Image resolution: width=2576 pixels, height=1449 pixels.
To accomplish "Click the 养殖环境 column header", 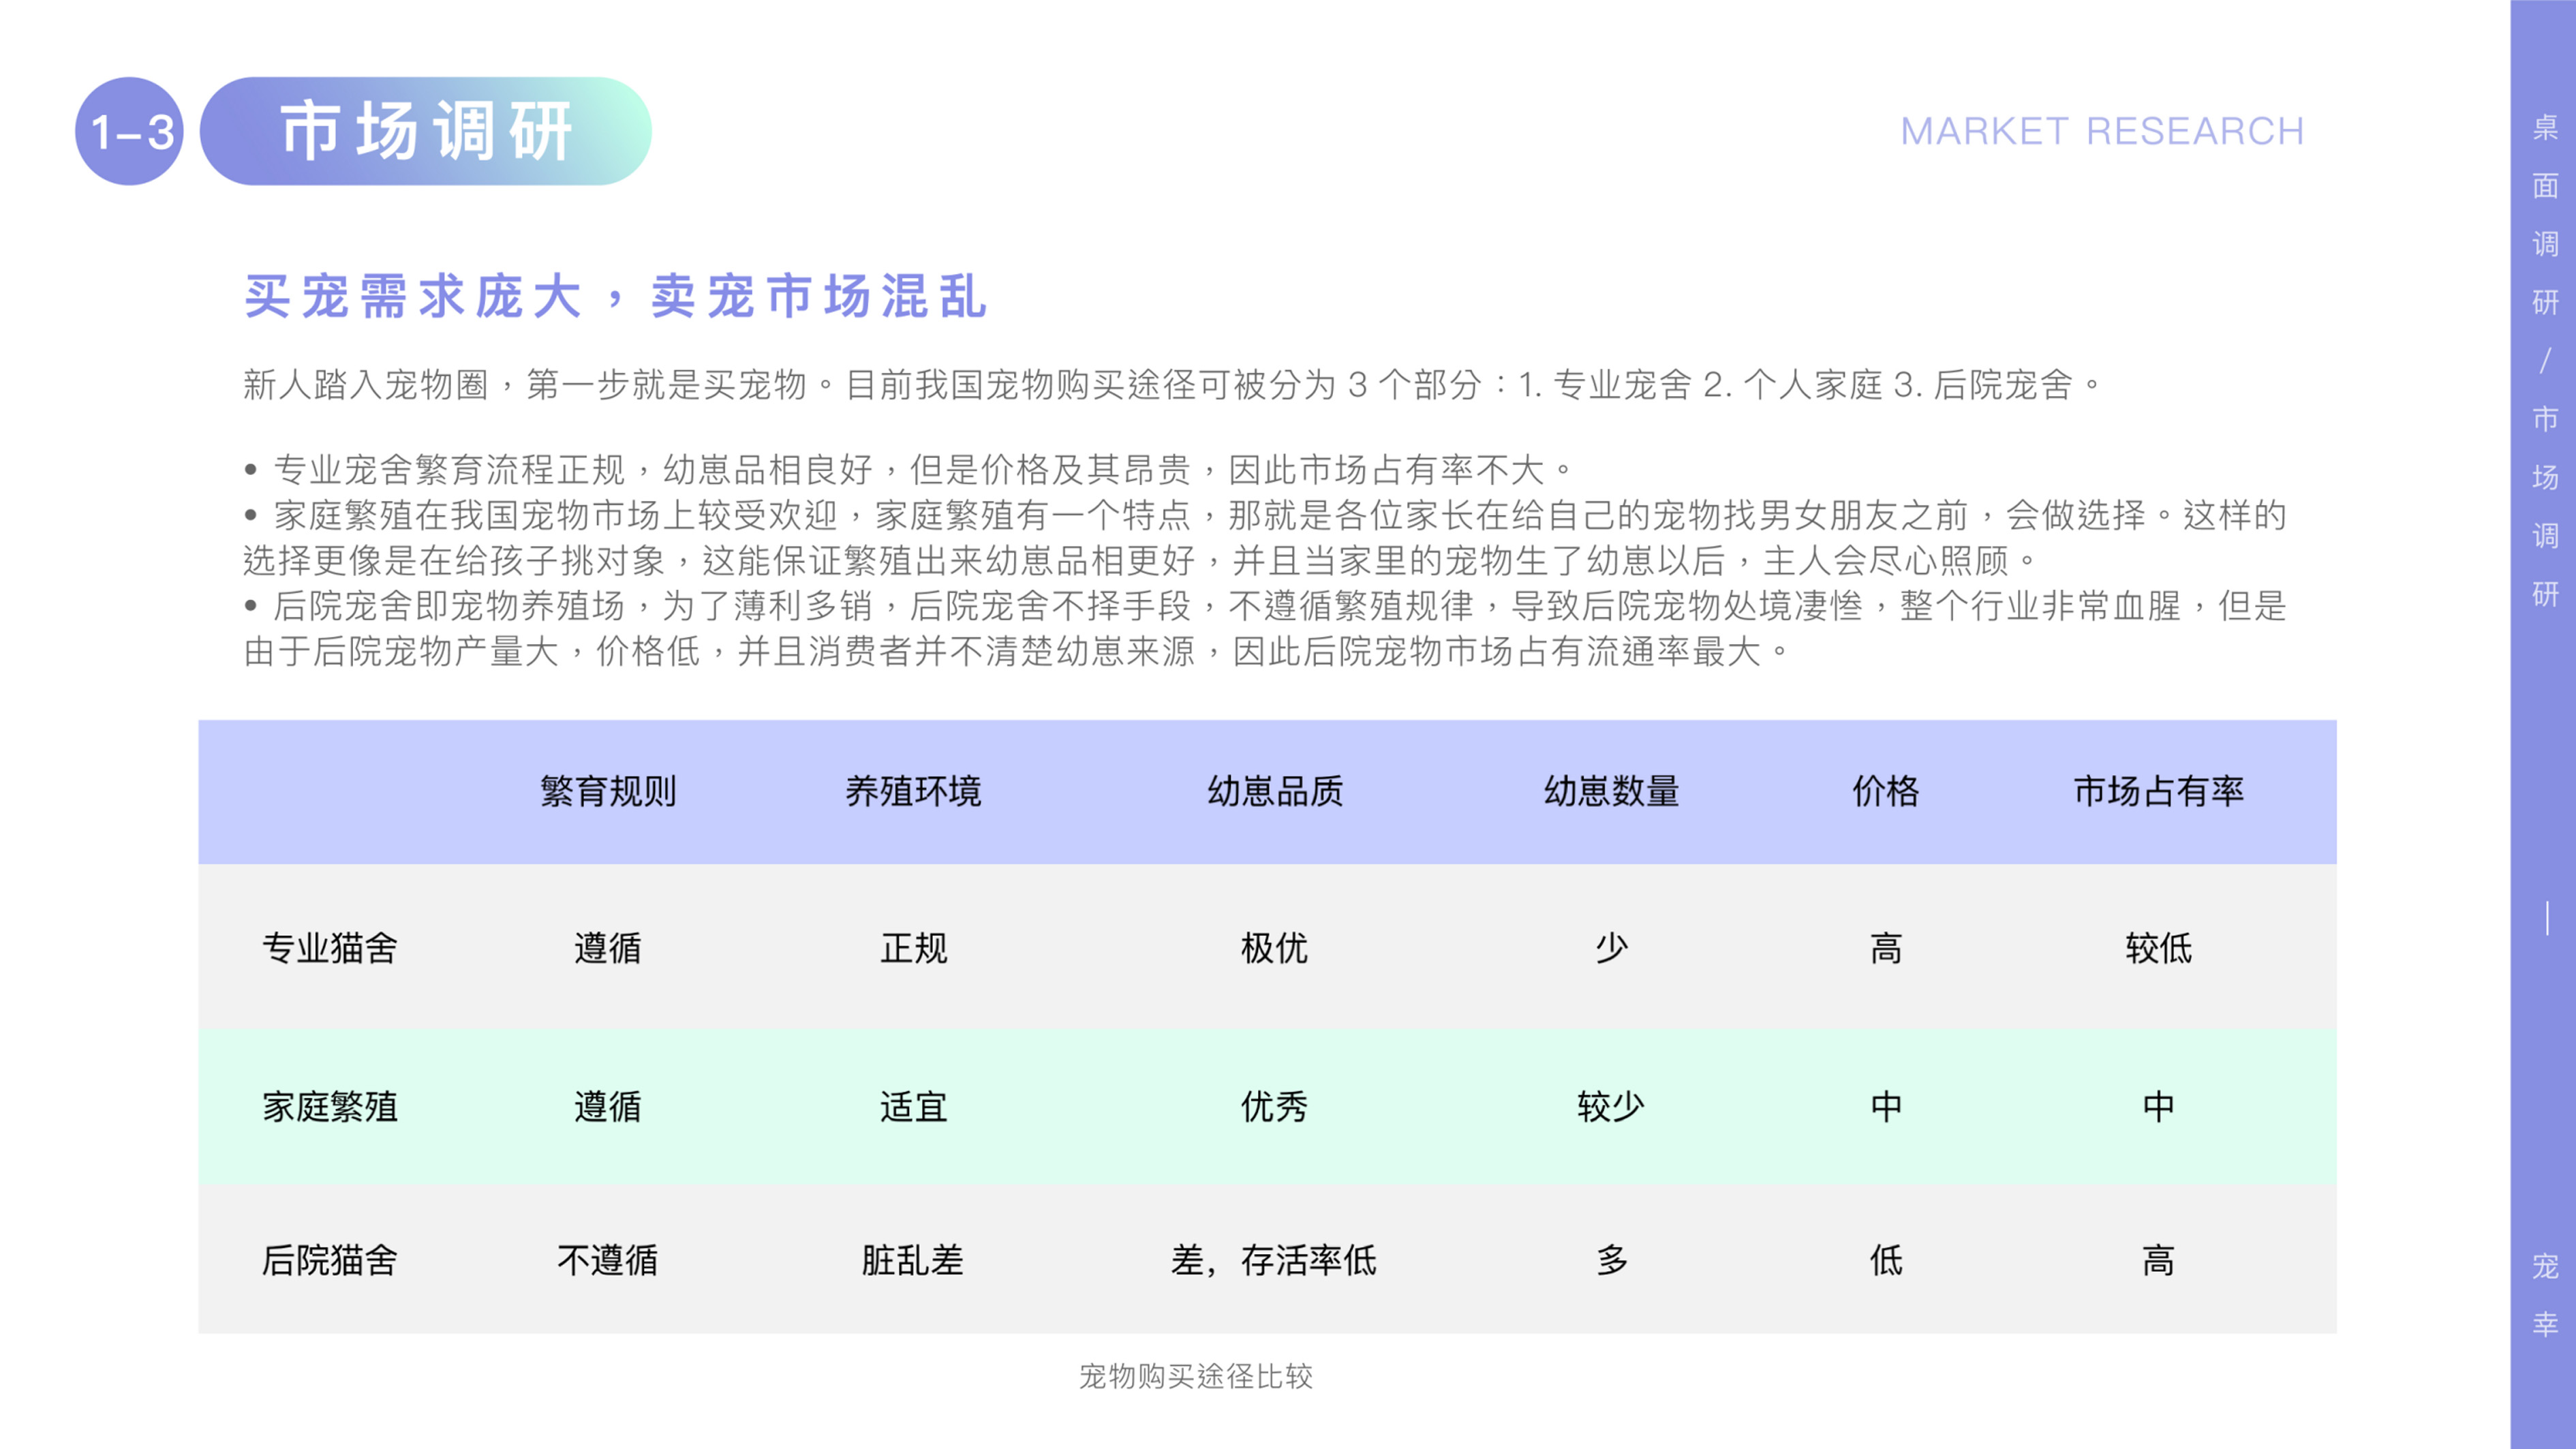I will [x=913, y=791].
